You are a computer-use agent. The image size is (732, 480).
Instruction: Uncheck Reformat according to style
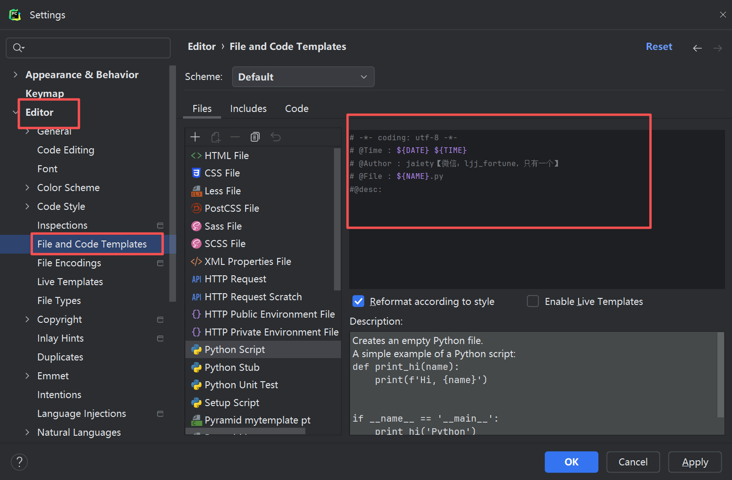[x=358, y=301]
